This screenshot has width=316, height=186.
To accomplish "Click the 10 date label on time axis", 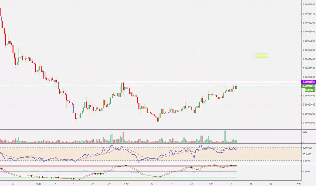I will pyautogui.click(x=152, y=184).
